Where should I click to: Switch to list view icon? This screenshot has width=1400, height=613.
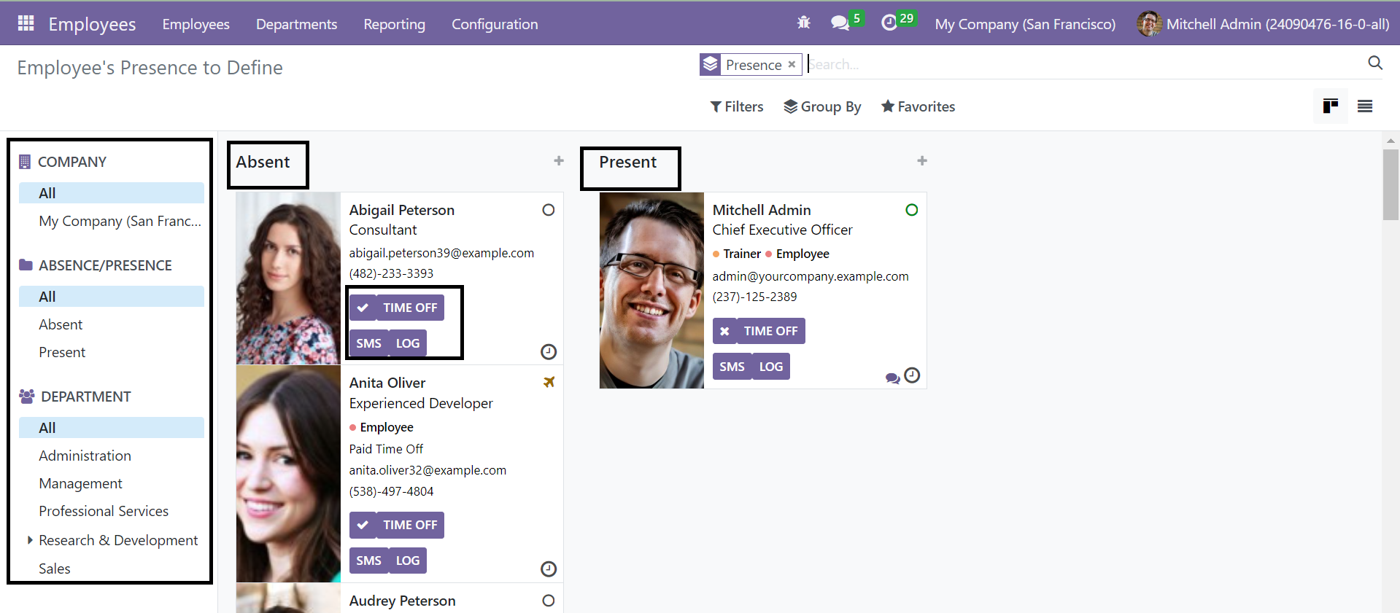click(1365, 106)
